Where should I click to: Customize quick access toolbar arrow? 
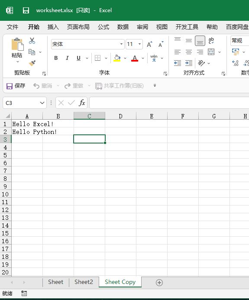[155, 85]
